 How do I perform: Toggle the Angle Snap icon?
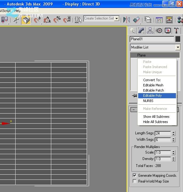click(47, 20)
